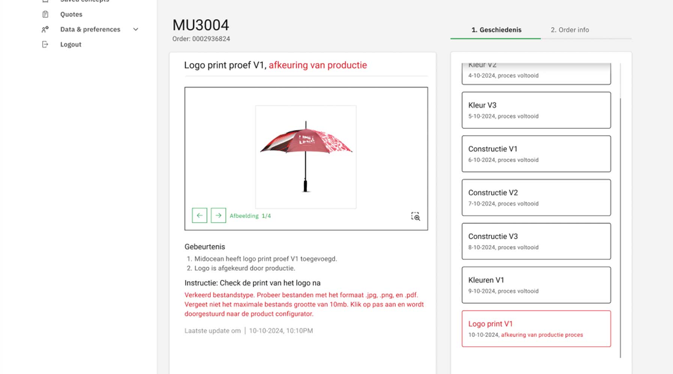The width and height of the screenshot is (673, 374).
Task: Click the Quotes clipboard icon
Action: click(x=45, y=14)
